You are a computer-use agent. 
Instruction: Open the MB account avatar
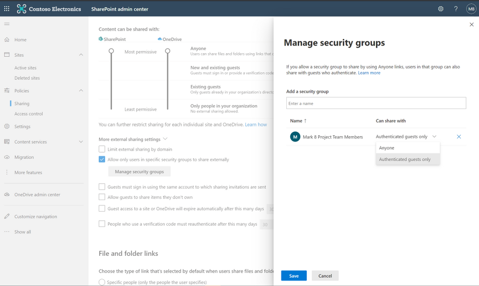[471, 9]
